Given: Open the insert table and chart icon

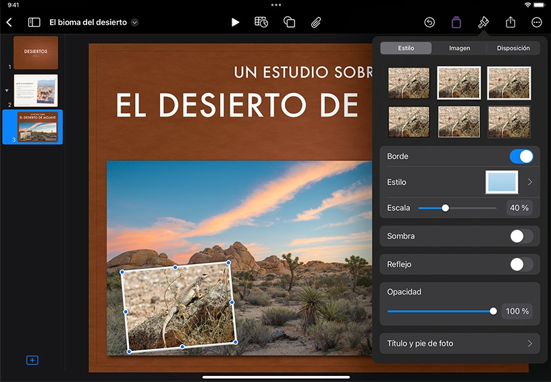Looking at the screenshot, I should pyautogui.click(x=261, y=22).
